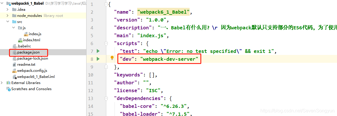Run the dev script from gutter
This screenshot has width=337, height=116.
pyautogui.click(x=98, y=59)
